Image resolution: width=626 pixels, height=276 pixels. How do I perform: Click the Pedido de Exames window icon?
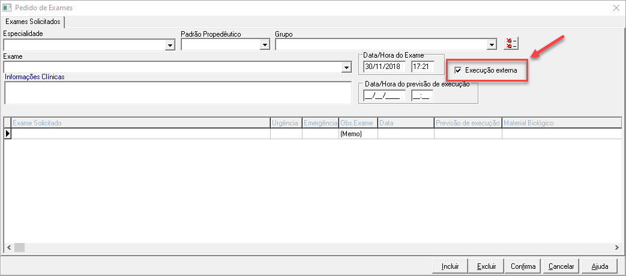7,8
